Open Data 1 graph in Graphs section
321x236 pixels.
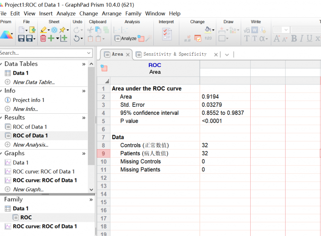(21, 162)
